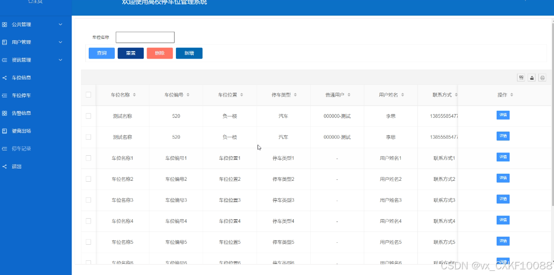
Task: Select the 车位位置2 cell
Action: coord(230,179)
